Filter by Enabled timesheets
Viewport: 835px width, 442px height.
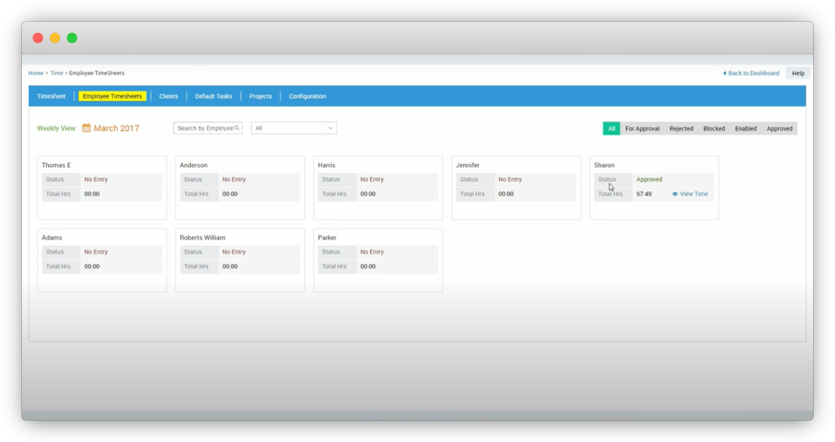(x=745, y=128)
